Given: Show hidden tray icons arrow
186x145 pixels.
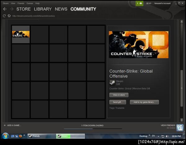Looking at the screenshot, I should point(158,136).
